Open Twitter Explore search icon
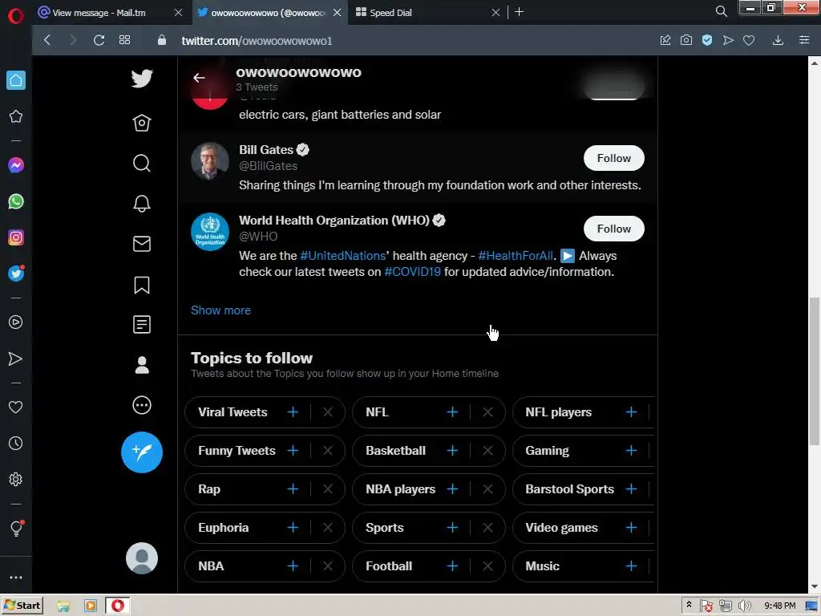 tap(142, 163)
